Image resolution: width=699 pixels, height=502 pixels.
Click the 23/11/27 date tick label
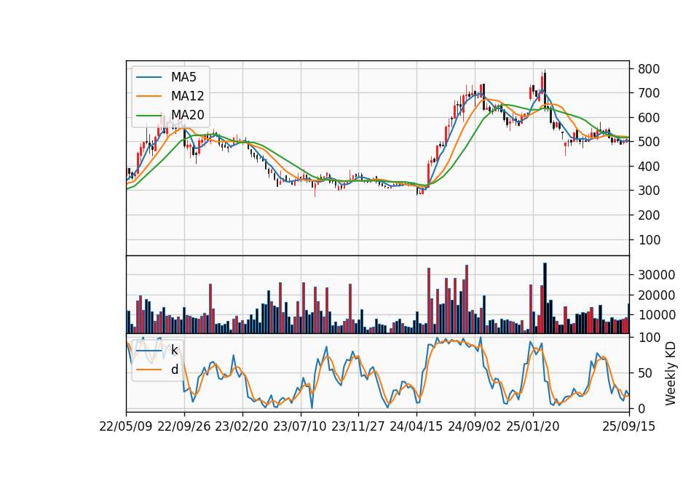358,426
